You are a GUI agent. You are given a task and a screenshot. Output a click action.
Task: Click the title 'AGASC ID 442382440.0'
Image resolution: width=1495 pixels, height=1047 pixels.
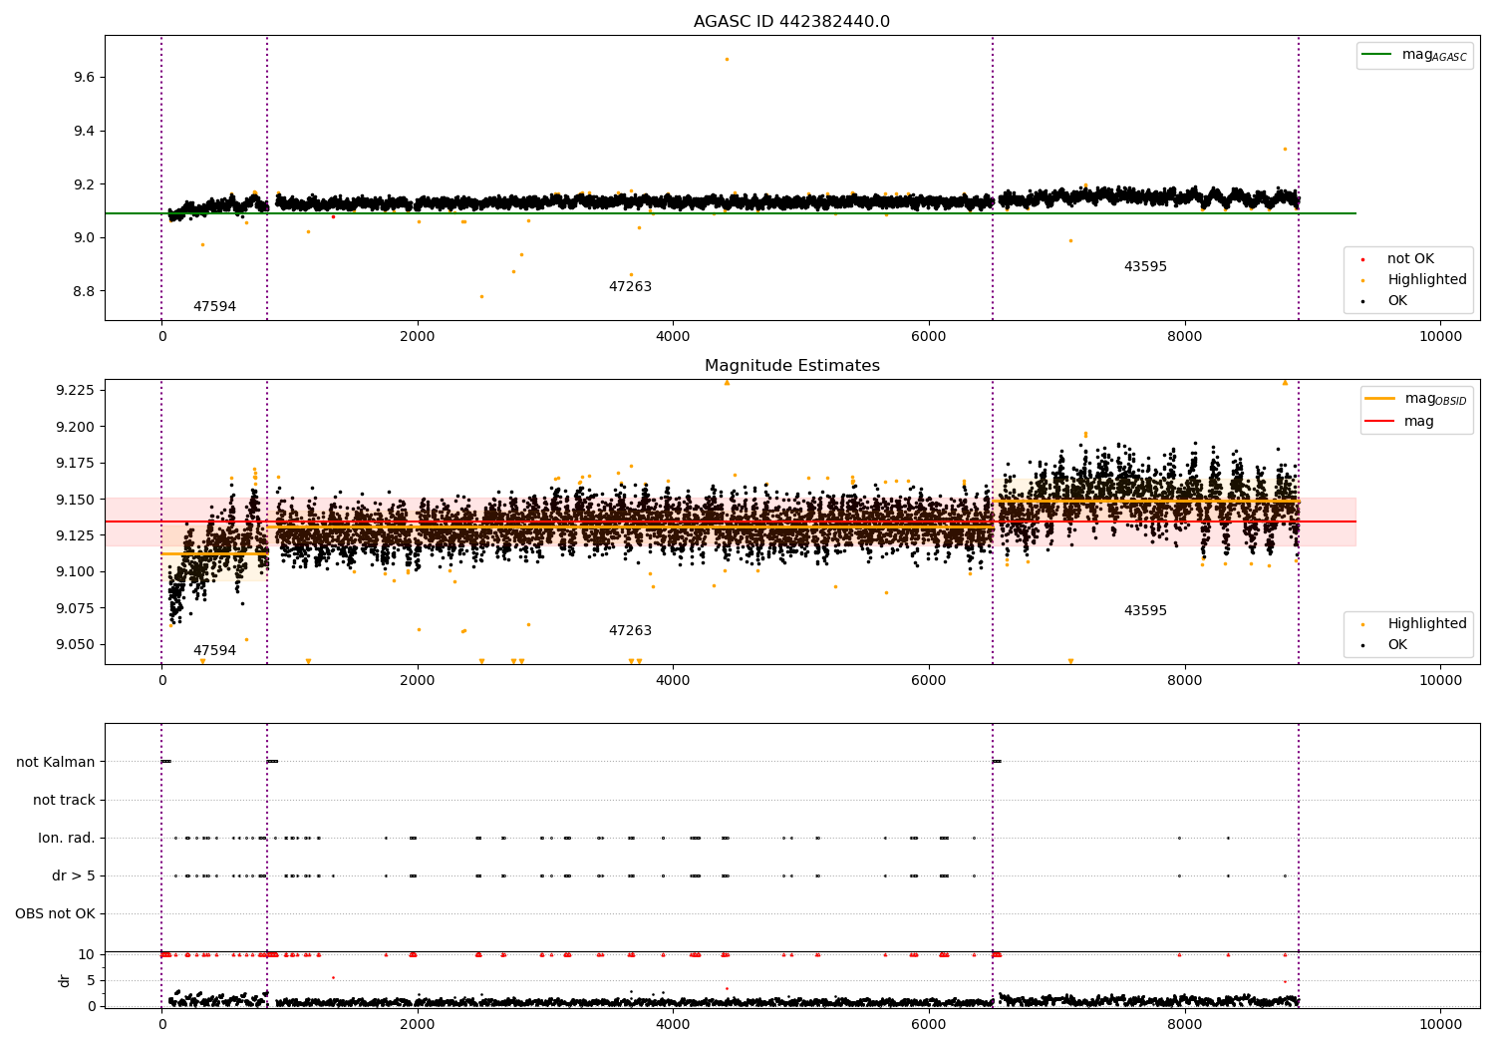coord(791,22)
